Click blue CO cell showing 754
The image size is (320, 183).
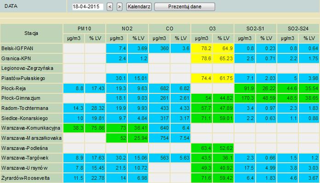[x=159, y=138]
